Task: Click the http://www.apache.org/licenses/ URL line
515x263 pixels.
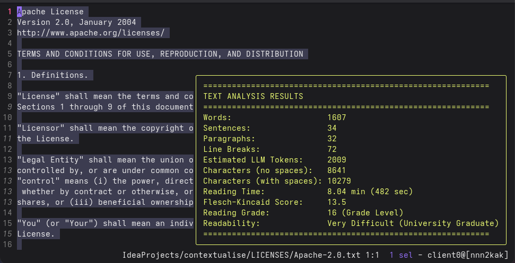Action: [91, 33]
